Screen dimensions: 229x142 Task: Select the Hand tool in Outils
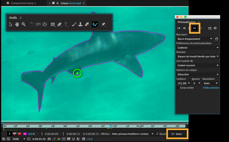click(x=17, y=24)
